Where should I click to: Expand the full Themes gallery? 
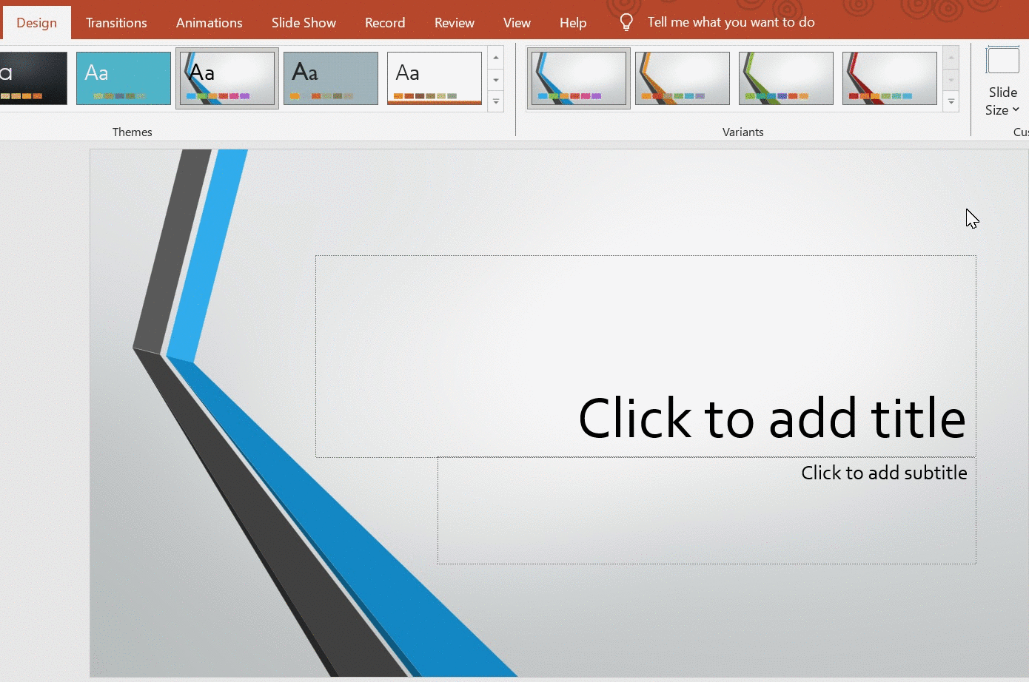click(x=496, y=102)
